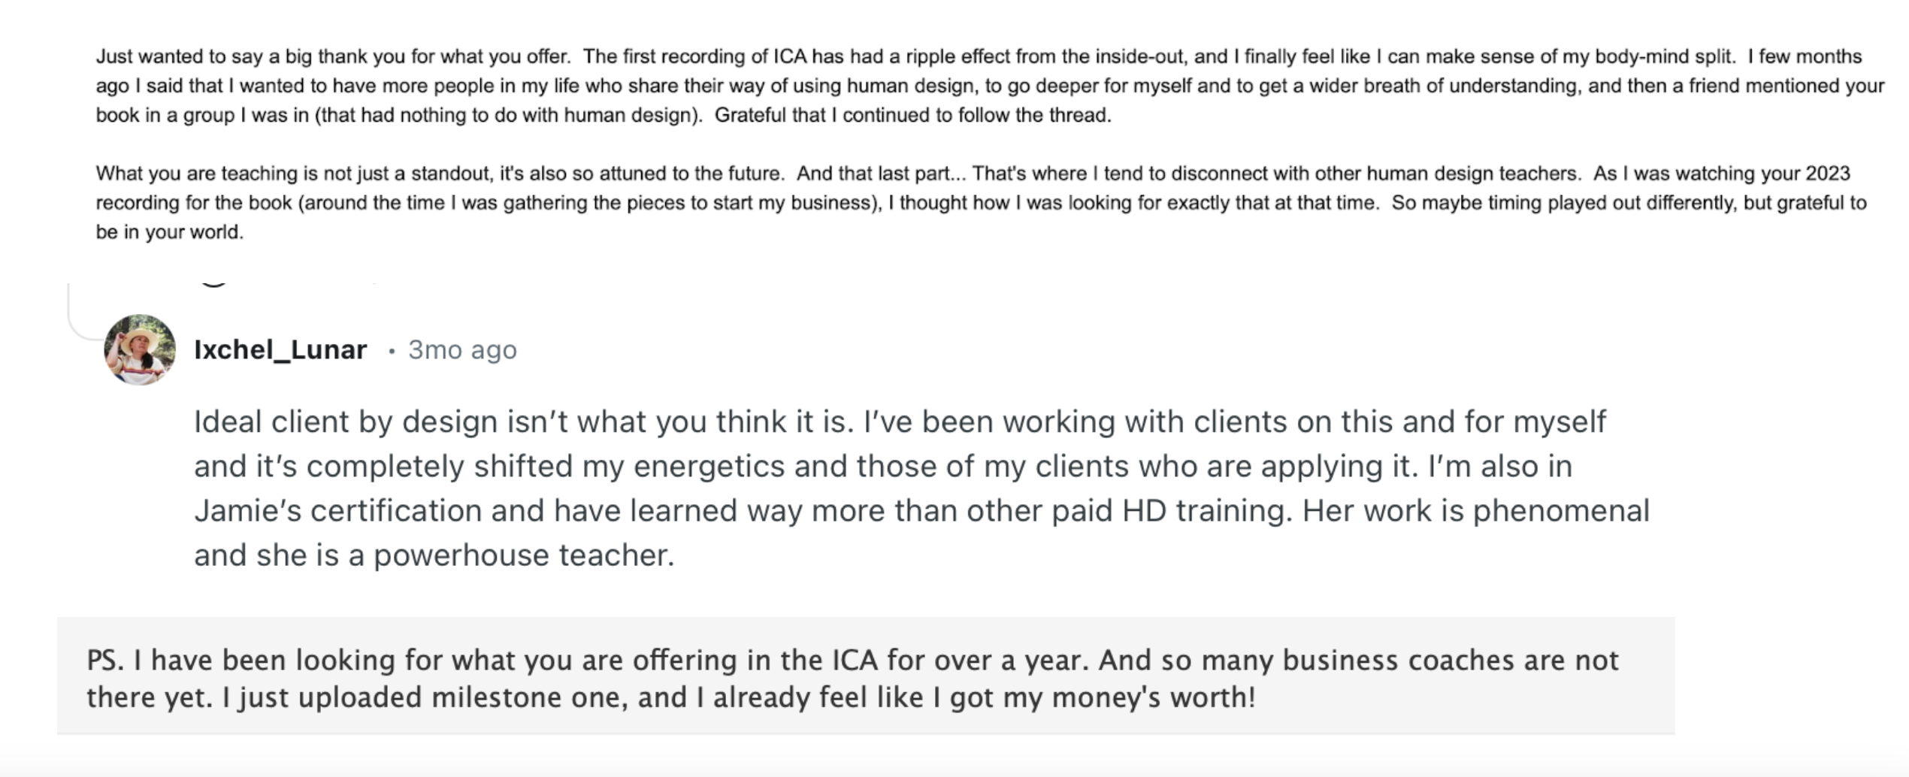Screen dimensions: 1909x777
Task: Click the "2023" year in the second paragraph
Action: (1827, 174)
